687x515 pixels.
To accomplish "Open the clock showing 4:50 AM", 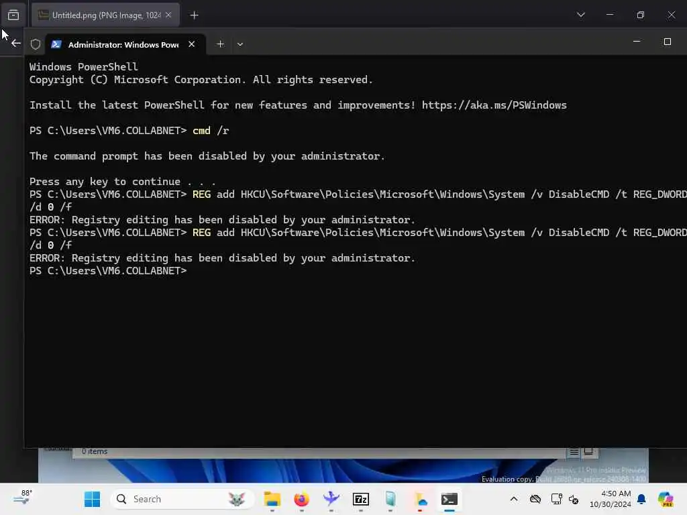I will click(x=611, y=499).
